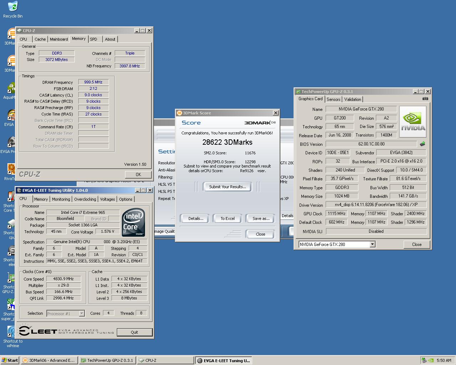Open the Voltages tab in E-LEET

click(x=108, y=199)
